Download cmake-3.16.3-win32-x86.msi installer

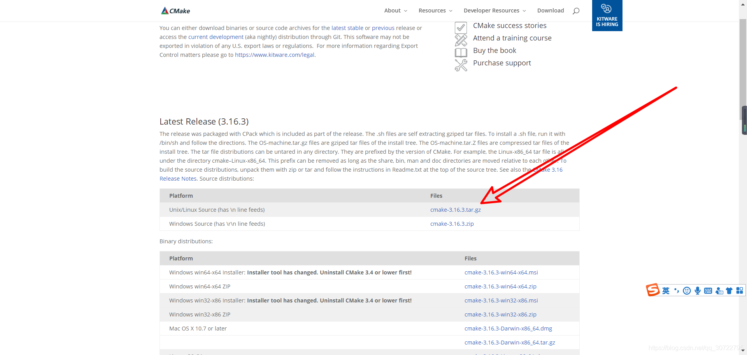click(x=501, y=301)
